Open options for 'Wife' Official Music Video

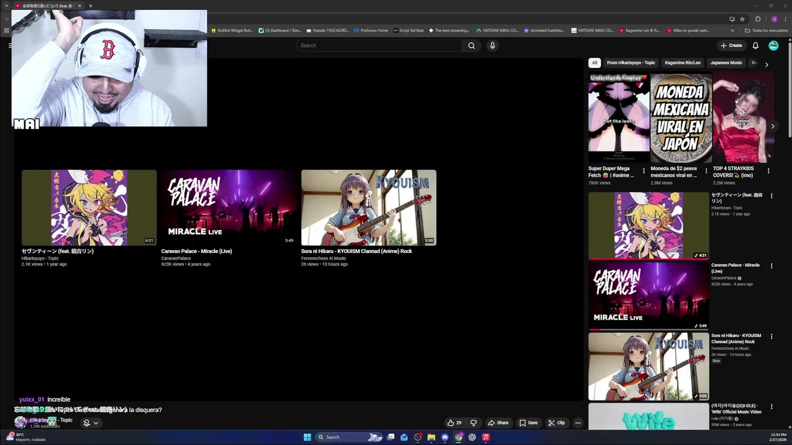771,407
